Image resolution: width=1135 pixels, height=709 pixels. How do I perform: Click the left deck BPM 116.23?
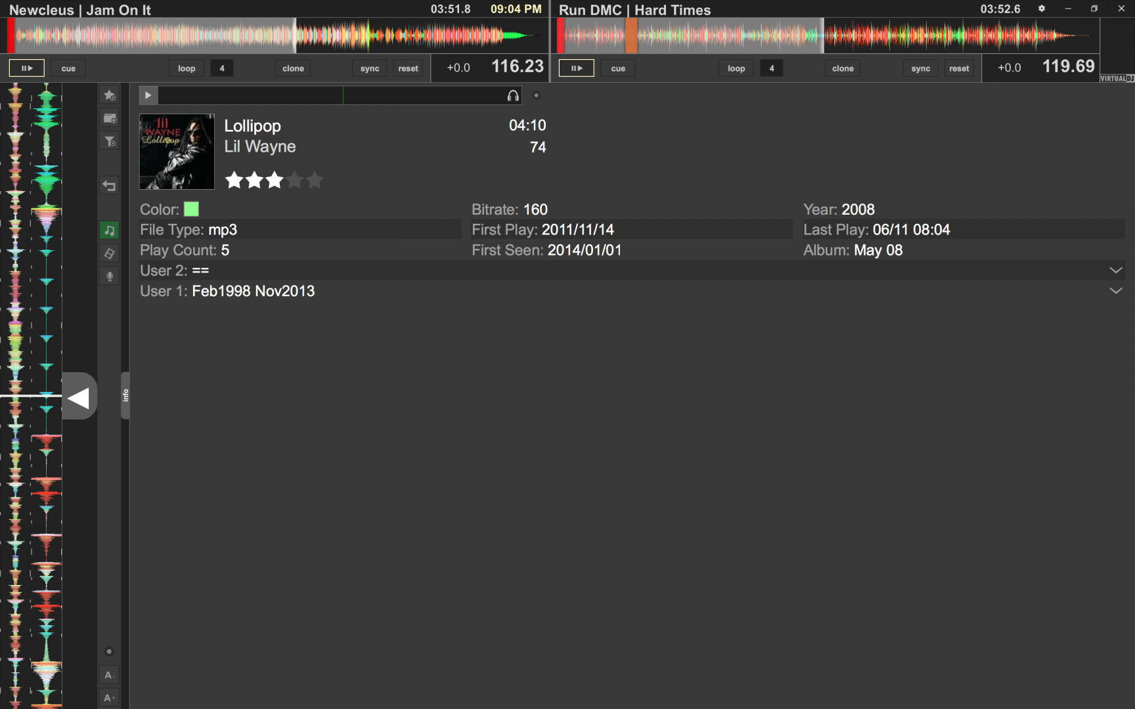518,66
